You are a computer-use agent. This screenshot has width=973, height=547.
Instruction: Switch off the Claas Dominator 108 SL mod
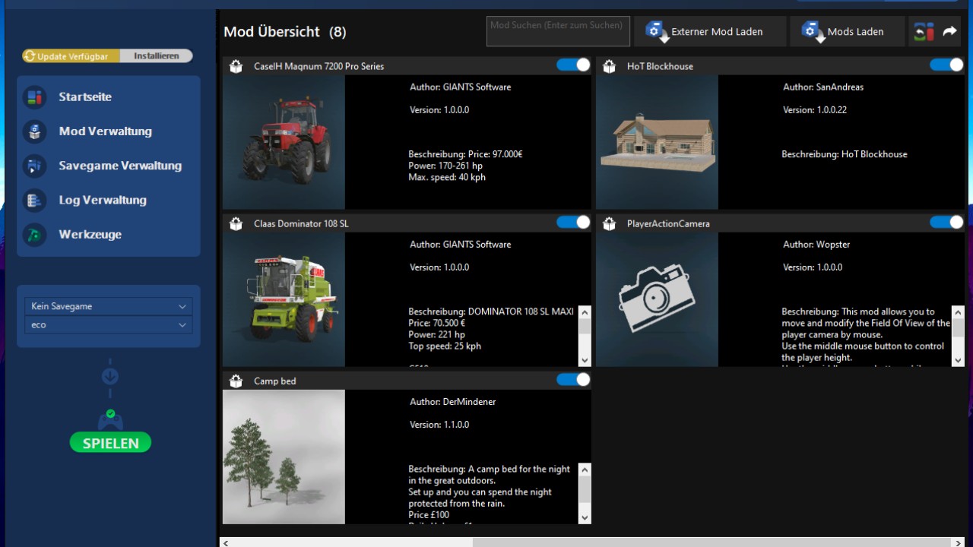coord(573,222)
